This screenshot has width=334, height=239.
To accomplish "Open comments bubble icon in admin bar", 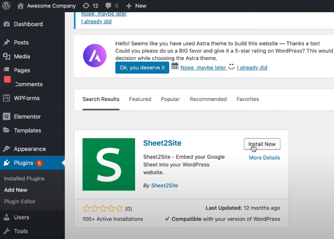I will point(108,6).
